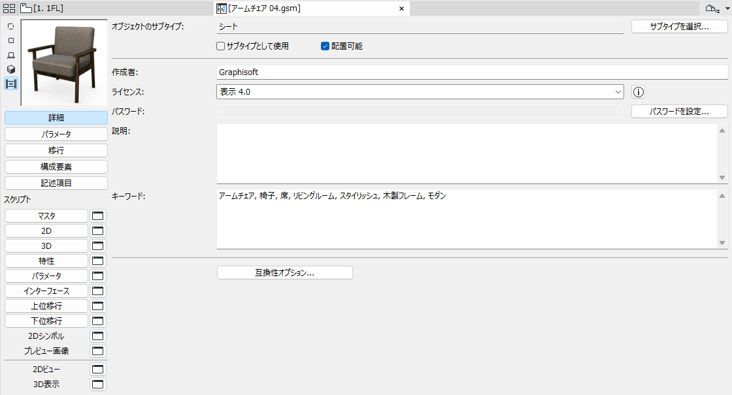Open the 上位移行 forward migration script
The image size is (732, 395).
[x=46, y=306]
